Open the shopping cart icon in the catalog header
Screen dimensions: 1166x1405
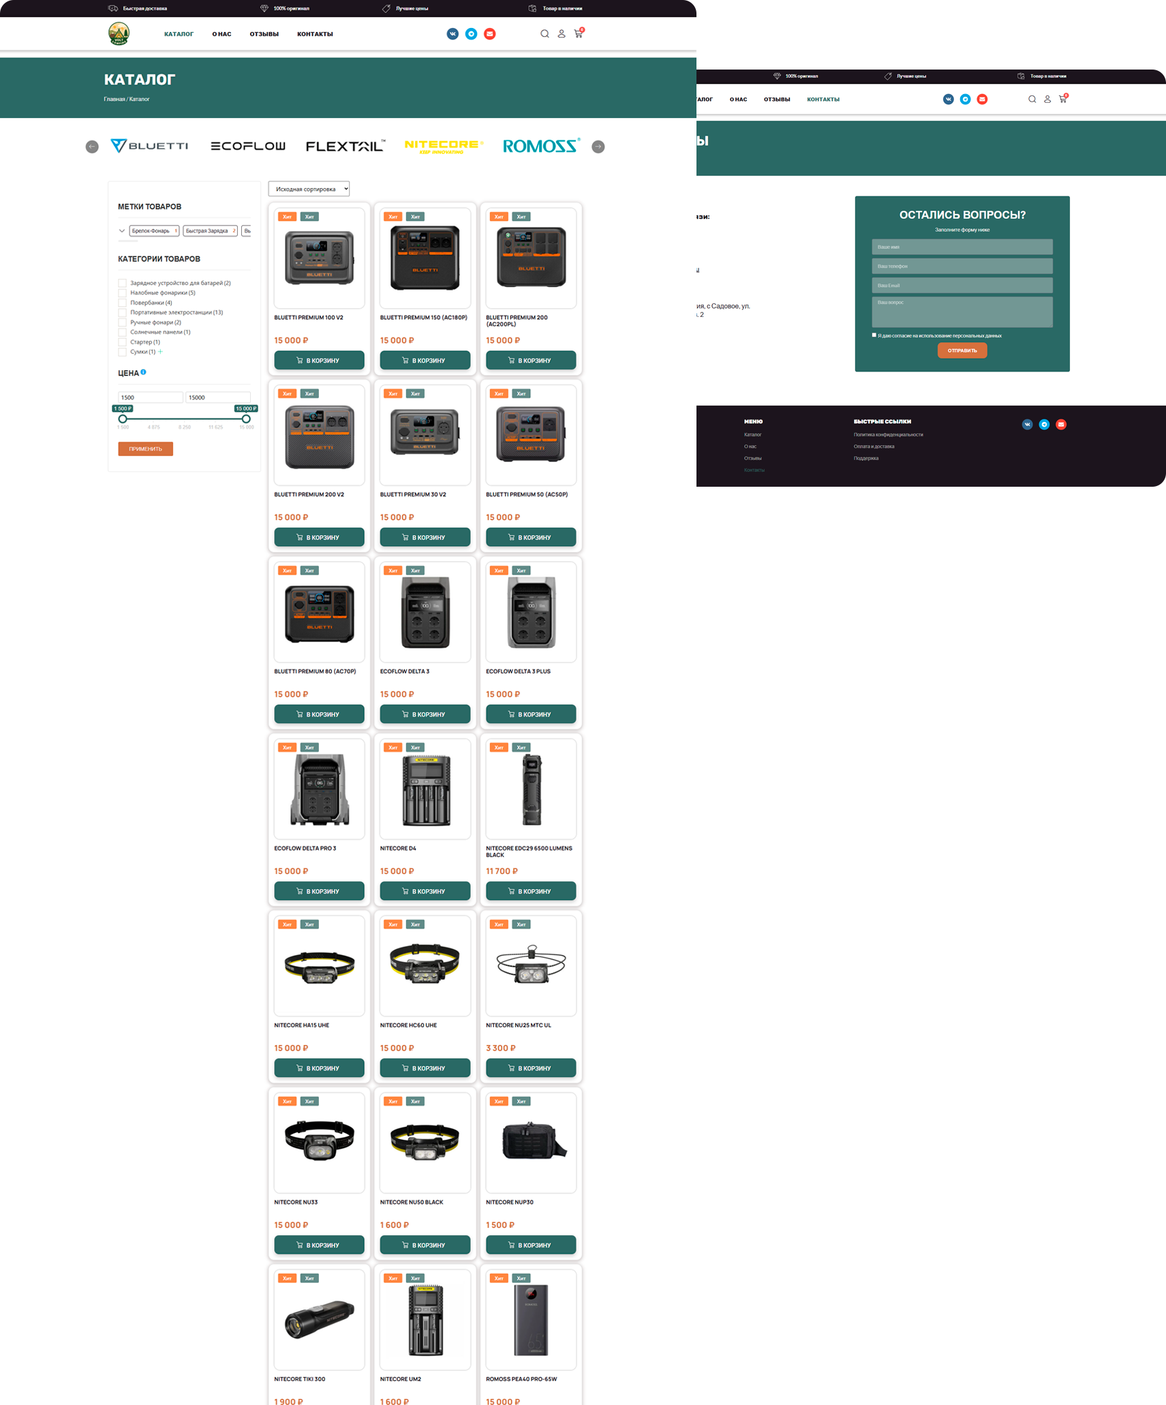(x=579, y=33)
